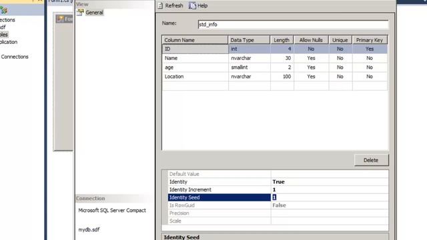
Task: Select the Identity Seed property row
Action: coord(220,197)
